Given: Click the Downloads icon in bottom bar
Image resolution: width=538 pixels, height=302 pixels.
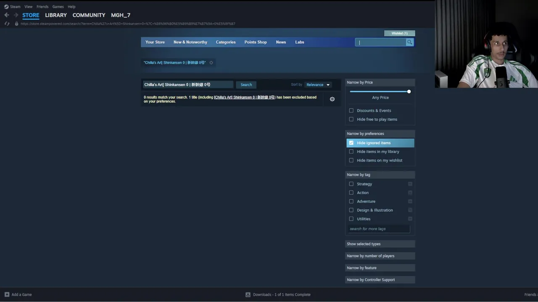Looking at the screenshot, I should 248,294.
